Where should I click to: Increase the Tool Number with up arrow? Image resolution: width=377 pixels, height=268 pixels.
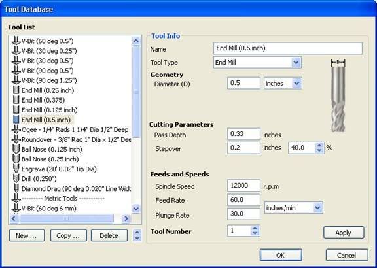[255, 228]
